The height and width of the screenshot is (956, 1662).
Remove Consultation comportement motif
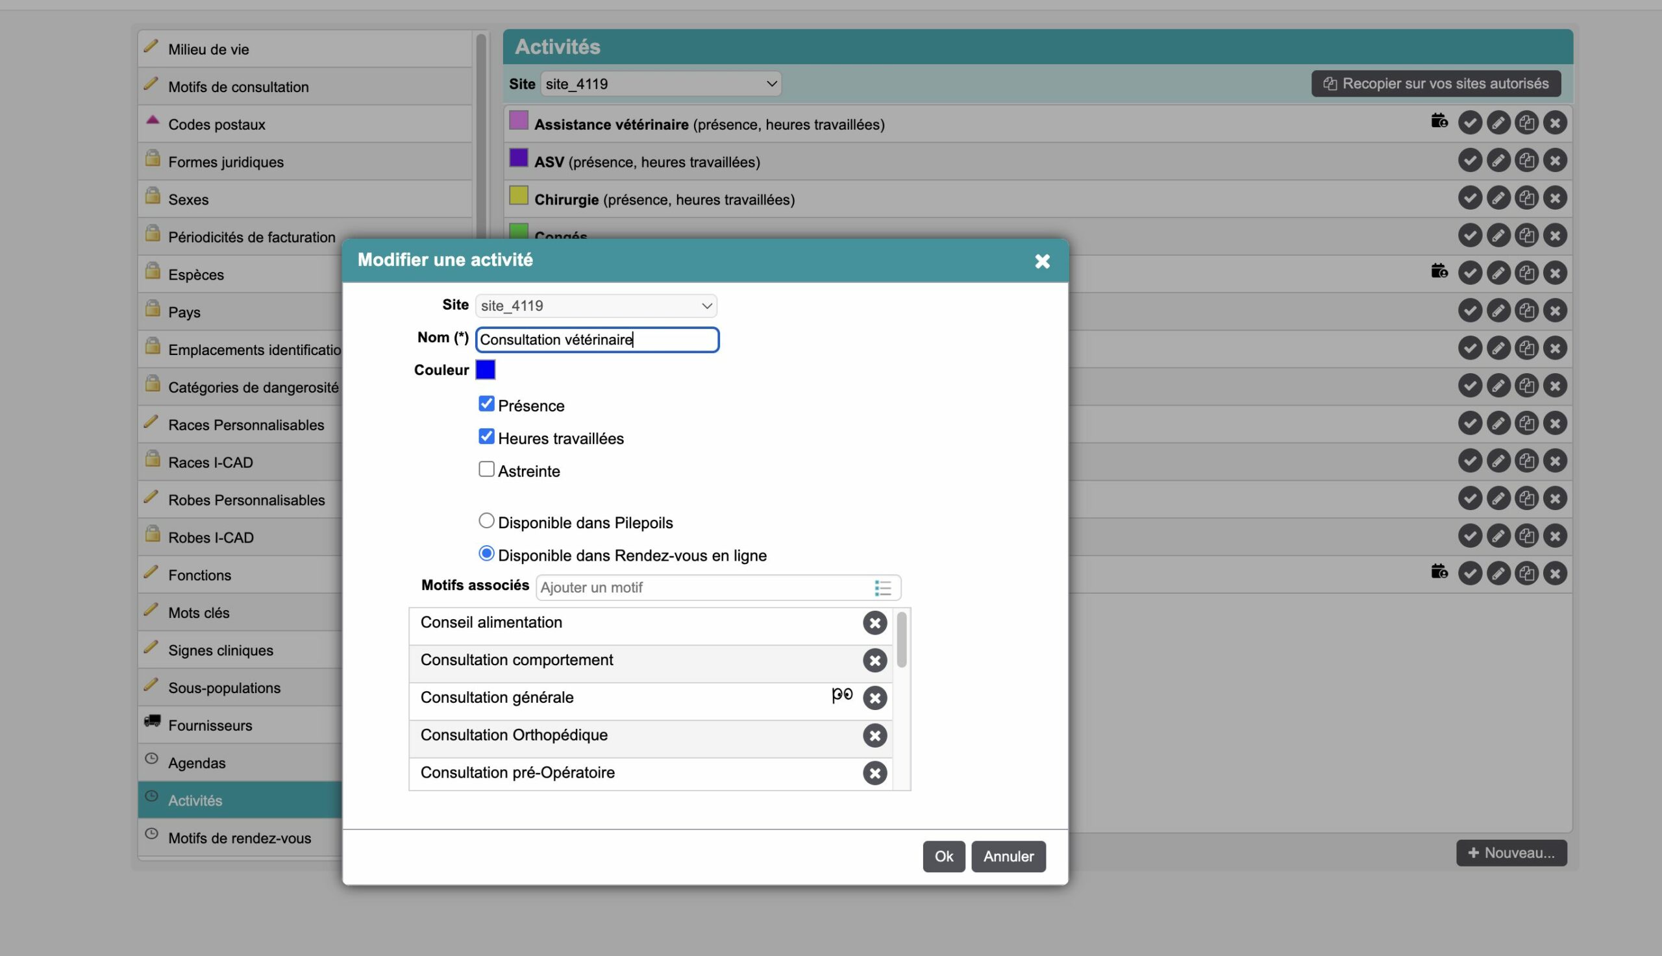874,661
